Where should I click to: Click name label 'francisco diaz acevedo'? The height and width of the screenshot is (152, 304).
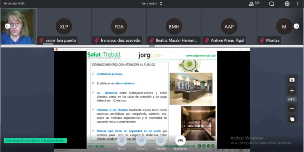coord(120,40)
